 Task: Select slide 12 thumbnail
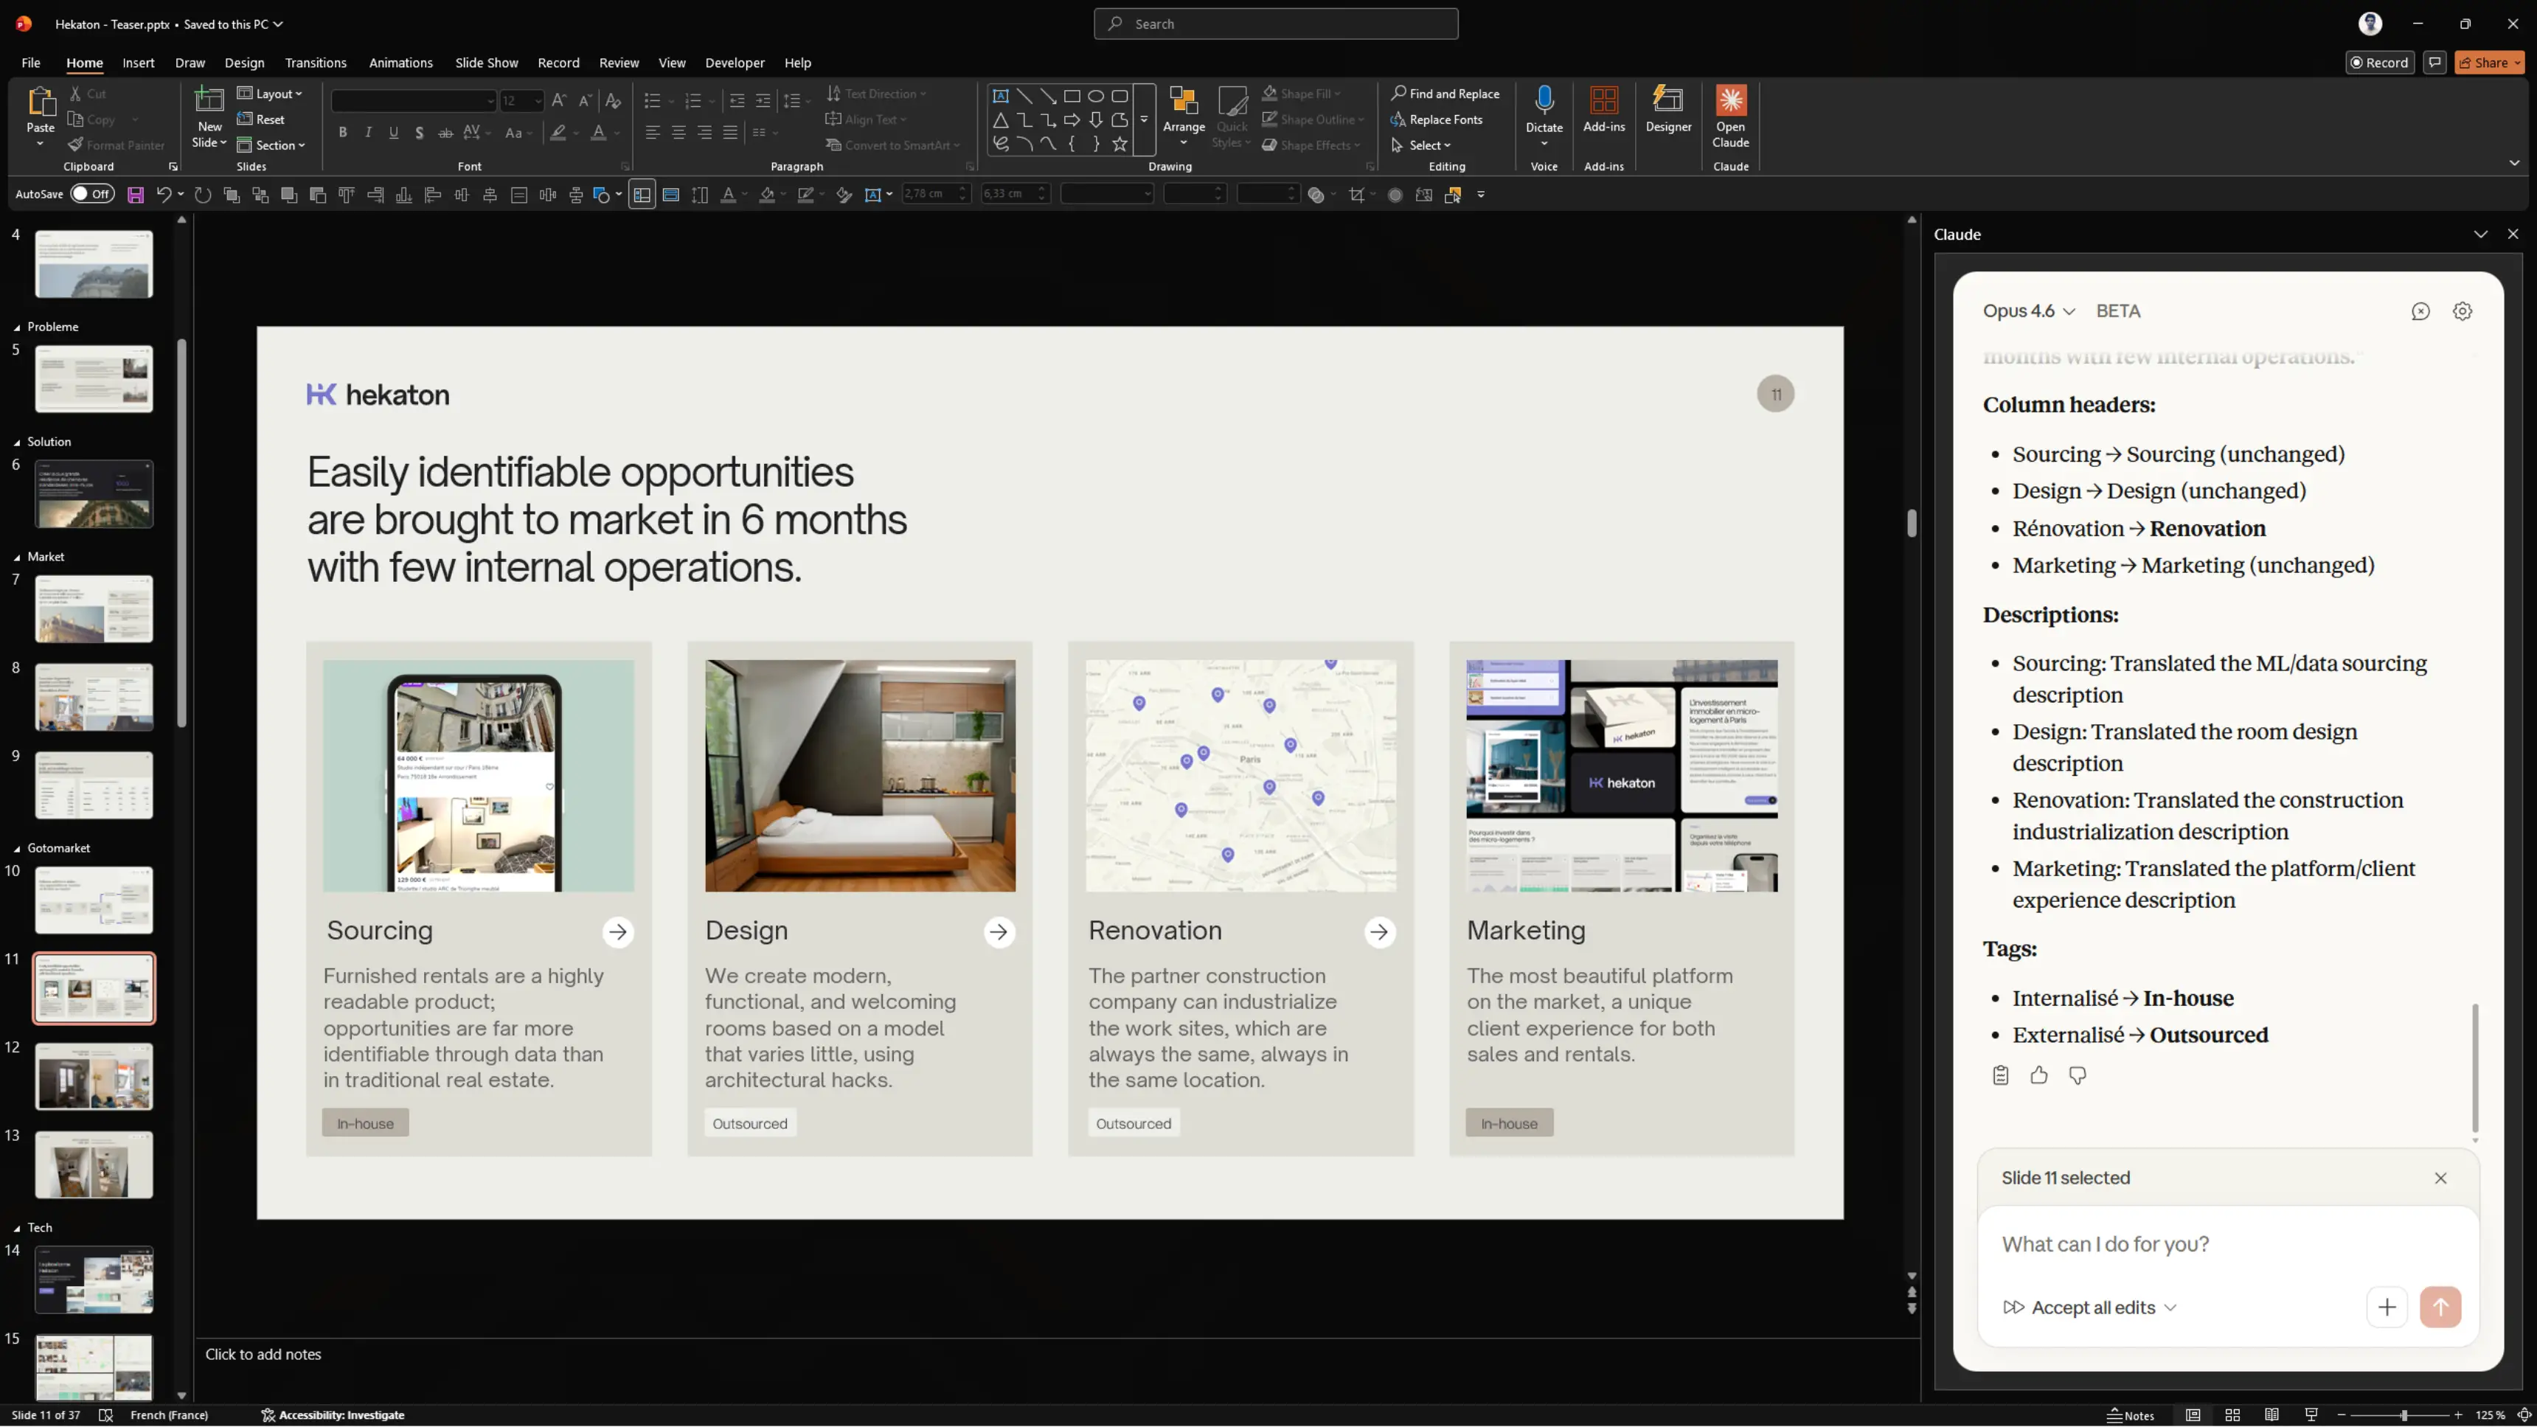pos(94,1077)
